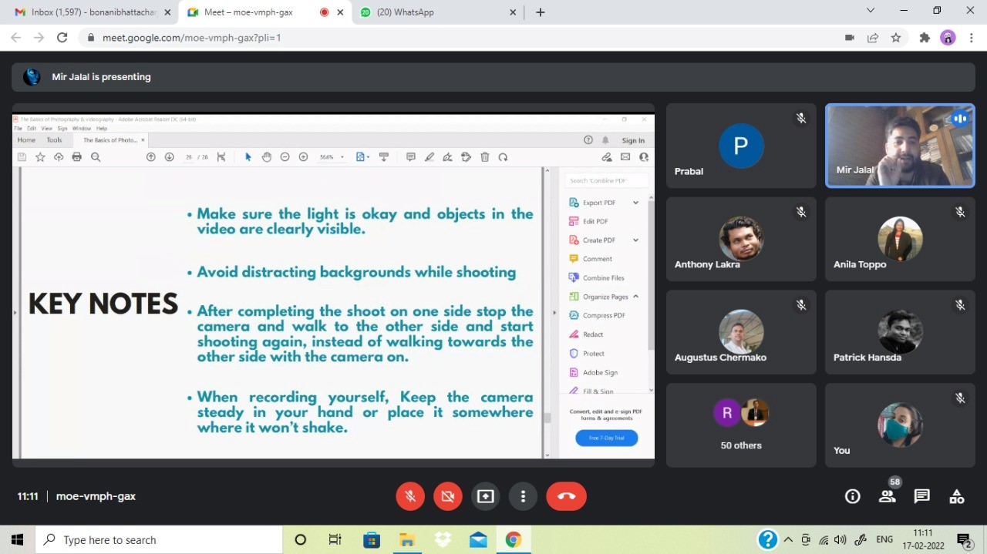Screen dimensions: 987x554
Task: Click the 50 others participant tile
Action: (740, 425)
